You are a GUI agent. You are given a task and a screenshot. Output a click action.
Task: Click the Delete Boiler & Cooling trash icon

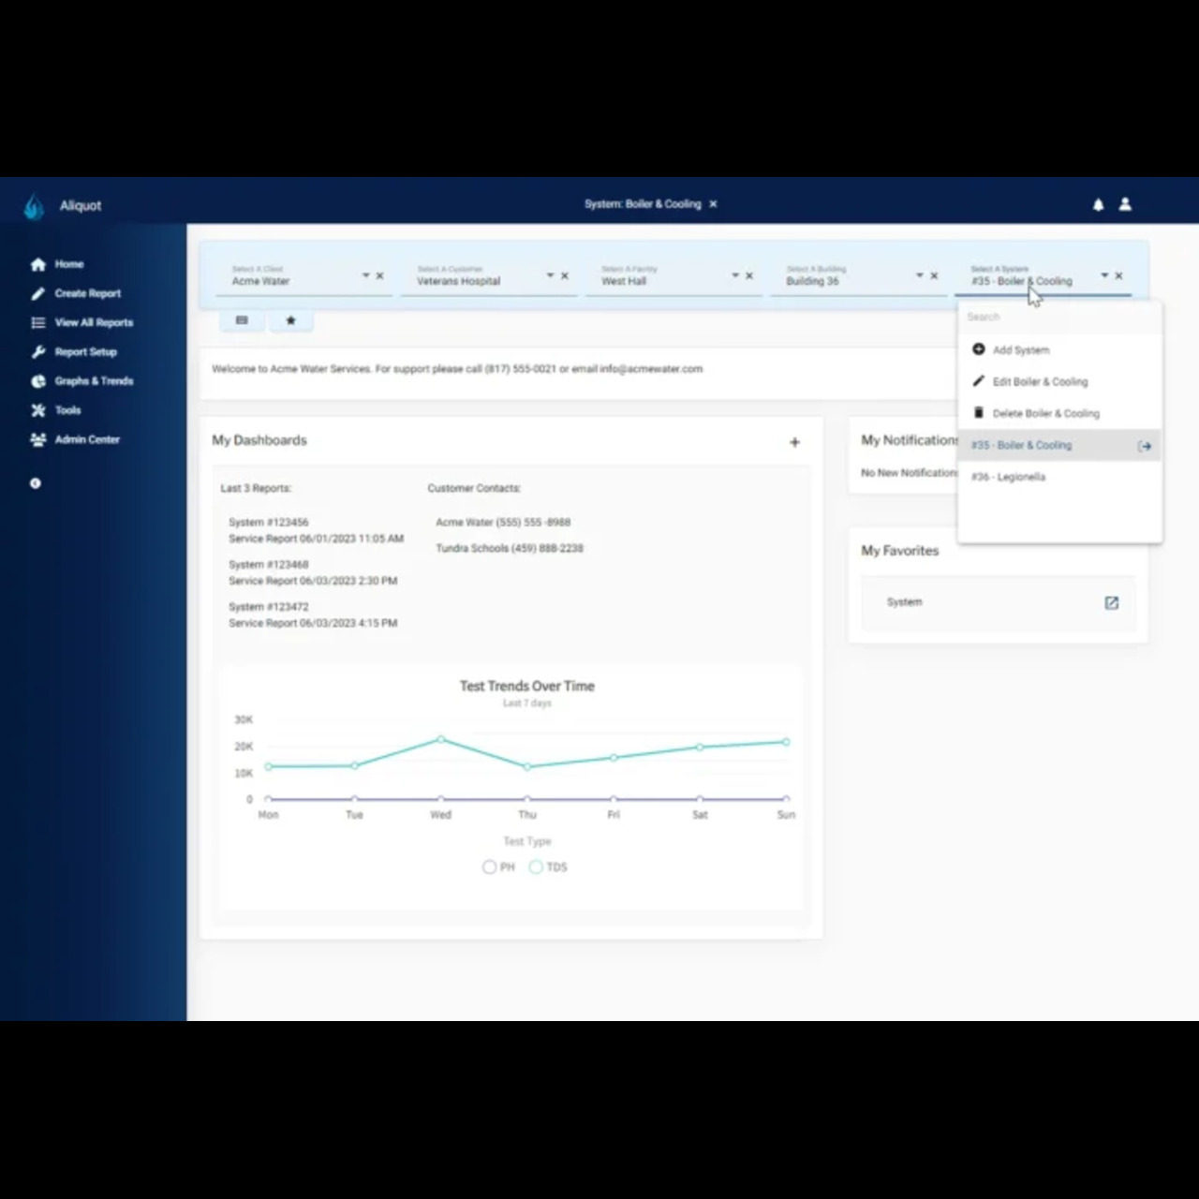(978, 413)
